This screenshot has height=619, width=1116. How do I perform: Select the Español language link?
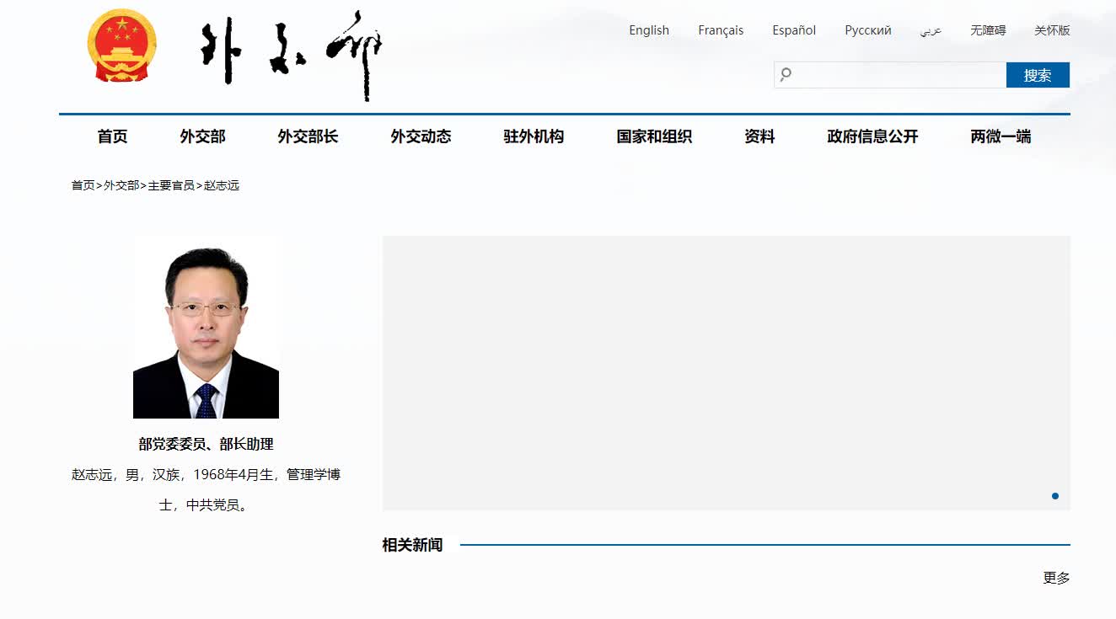[x=793, y=30]
